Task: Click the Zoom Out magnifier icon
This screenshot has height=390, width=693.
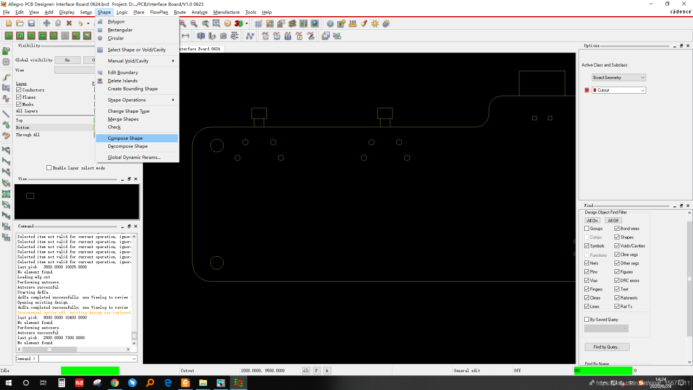Action: pyautogui.click(x=194, y=23)
